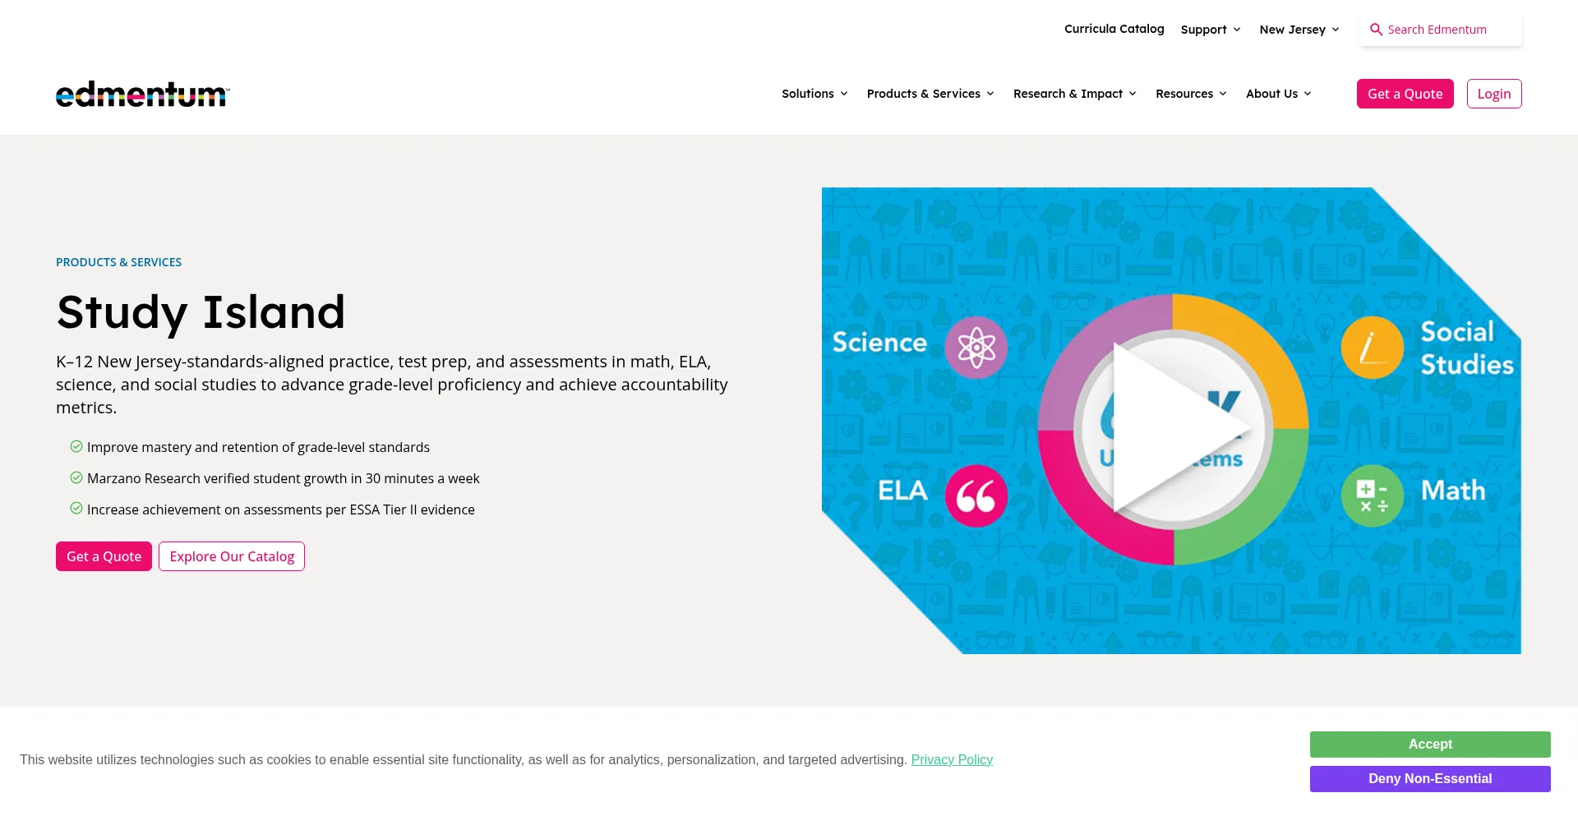The width and height of the screenshot is (1578, 816).
Task: Expand the New Jersey state selector
Action: pyautogui.click(x=1299, y=30)
